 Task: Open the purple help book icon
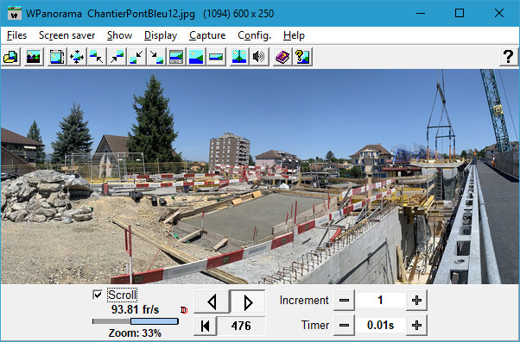pyautogui.click(x=282, y=57)
